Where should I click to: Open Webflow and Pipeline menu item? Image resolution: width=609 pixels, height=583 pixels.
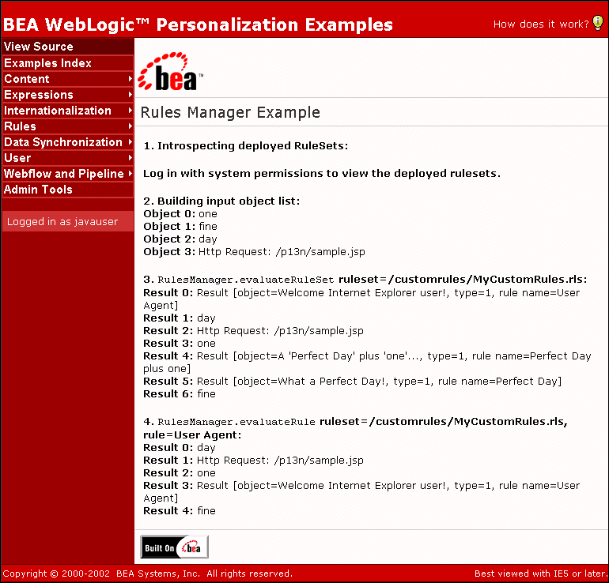pyautogui.click(x=67, y=173)
